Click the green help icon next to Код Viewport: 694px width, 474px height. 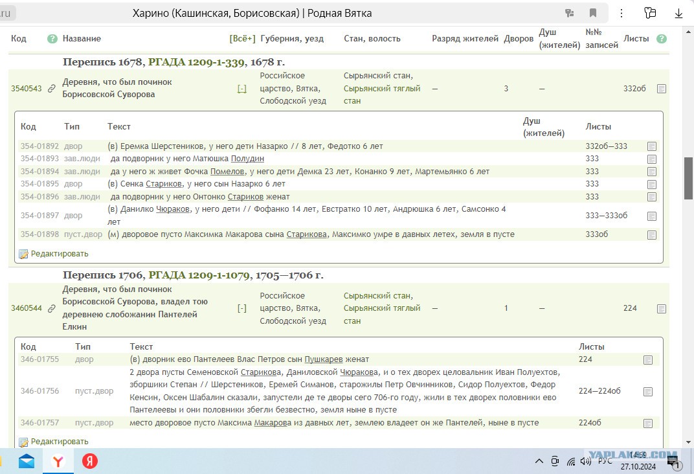[52, 39]
